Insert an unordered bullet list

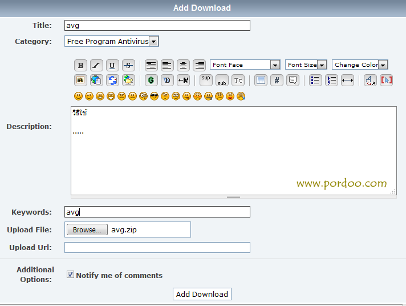[x=316, y=80]
